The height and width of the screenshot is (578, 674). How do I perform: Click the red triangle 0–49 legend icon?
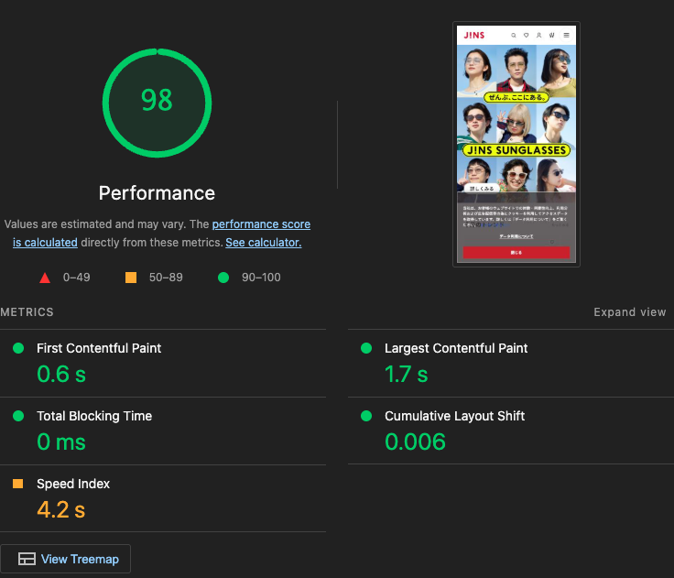[45, 278]
